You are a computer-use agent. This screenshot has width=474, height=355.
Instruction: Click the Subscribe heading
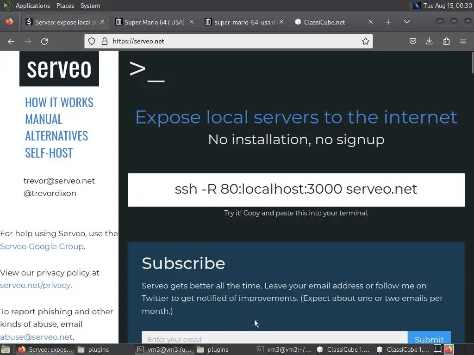183,263
